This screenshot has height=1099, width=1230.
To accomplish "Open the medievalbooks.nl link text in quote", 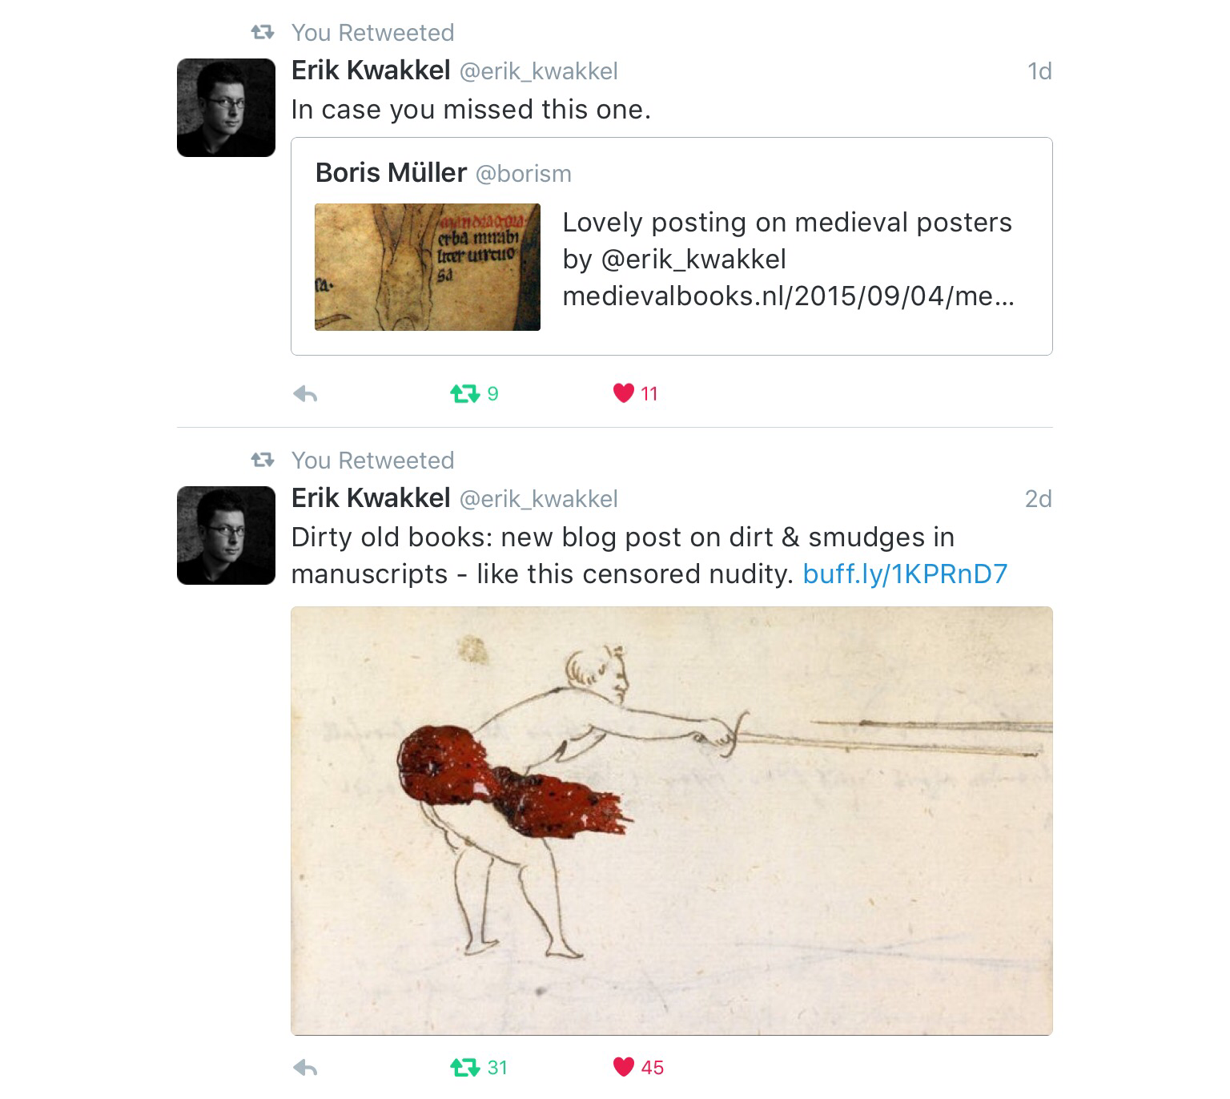I will [788, 296].
